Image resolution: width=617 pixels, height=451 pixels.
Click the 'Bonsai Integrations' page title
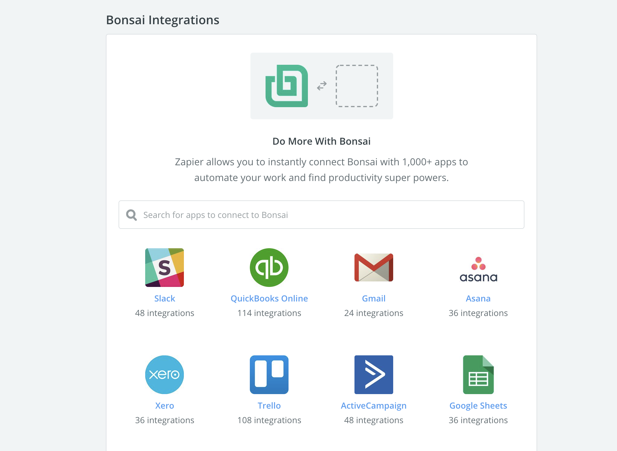[163, 20]
